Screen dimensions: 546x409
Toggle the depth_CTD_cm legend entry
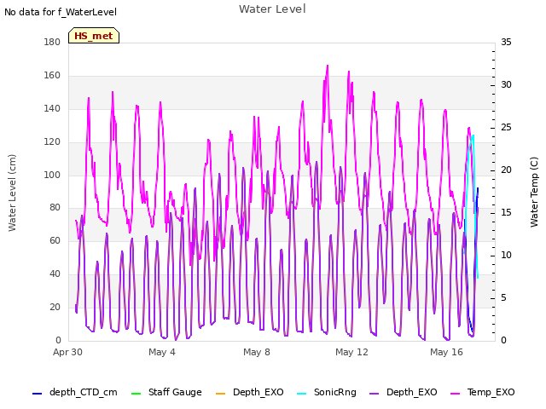pos(75,393)
